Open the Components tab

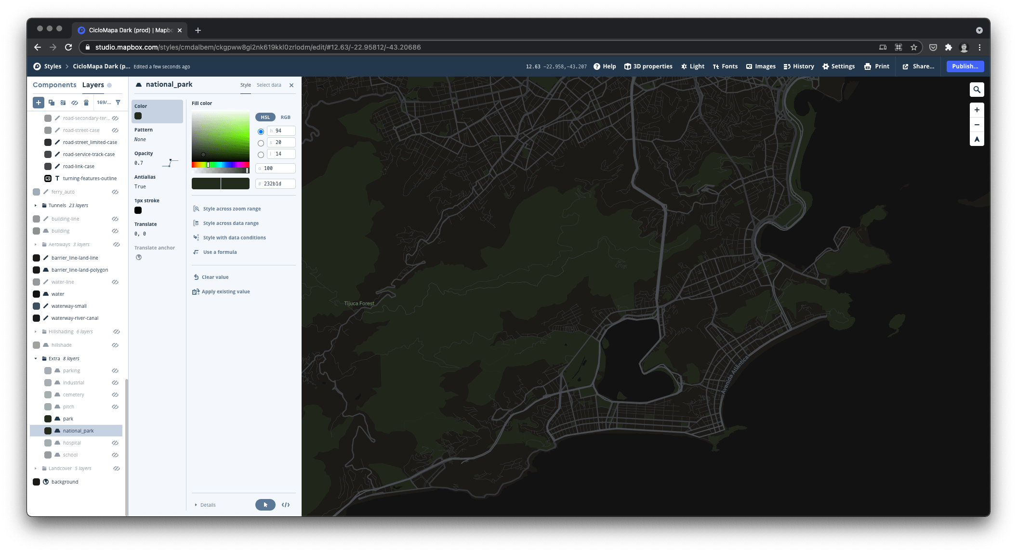54,85
